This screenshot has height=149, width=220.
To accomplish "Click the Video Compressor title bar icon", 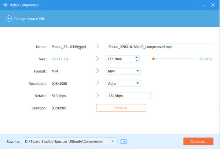I will pyautogui.click(x=6, y=5).
